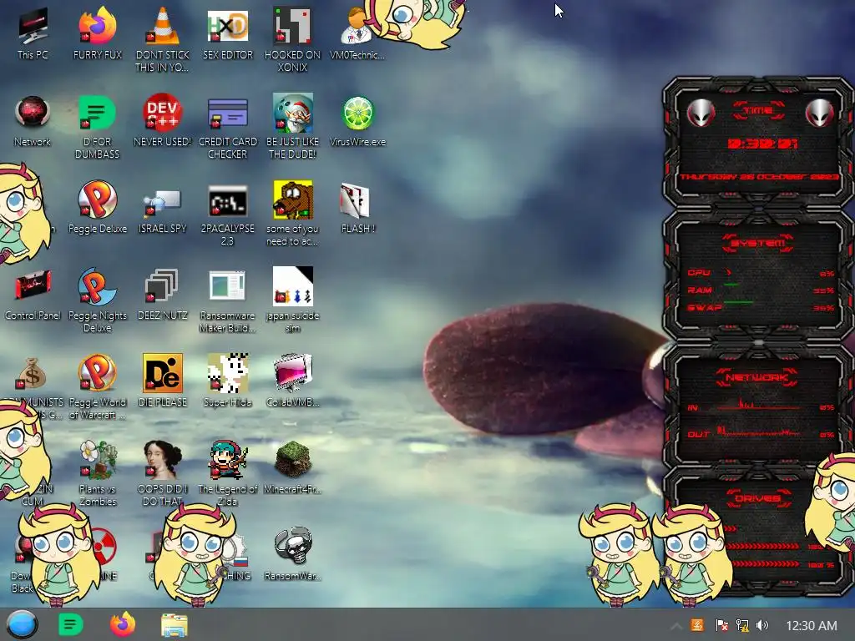This screenshot has height=641, width=855.
Task: Show hidden tray icons chevron
Action: [675, 625]
